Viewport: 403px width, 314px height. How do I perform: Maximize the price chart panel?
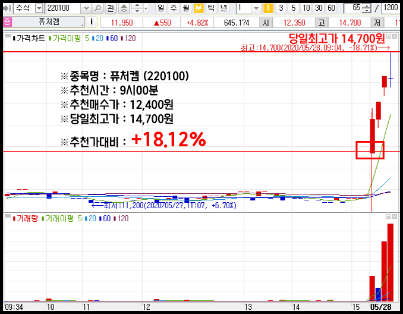pyautogui.click(x=389, y=36)
